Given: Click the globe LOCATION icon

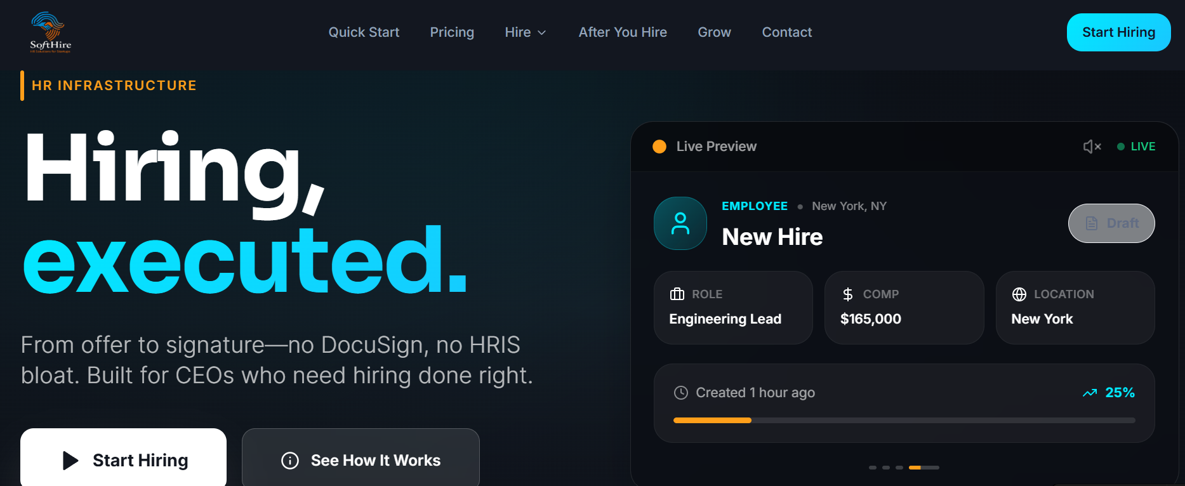Looking at the screenshot, I should (x=1019, y=294).
